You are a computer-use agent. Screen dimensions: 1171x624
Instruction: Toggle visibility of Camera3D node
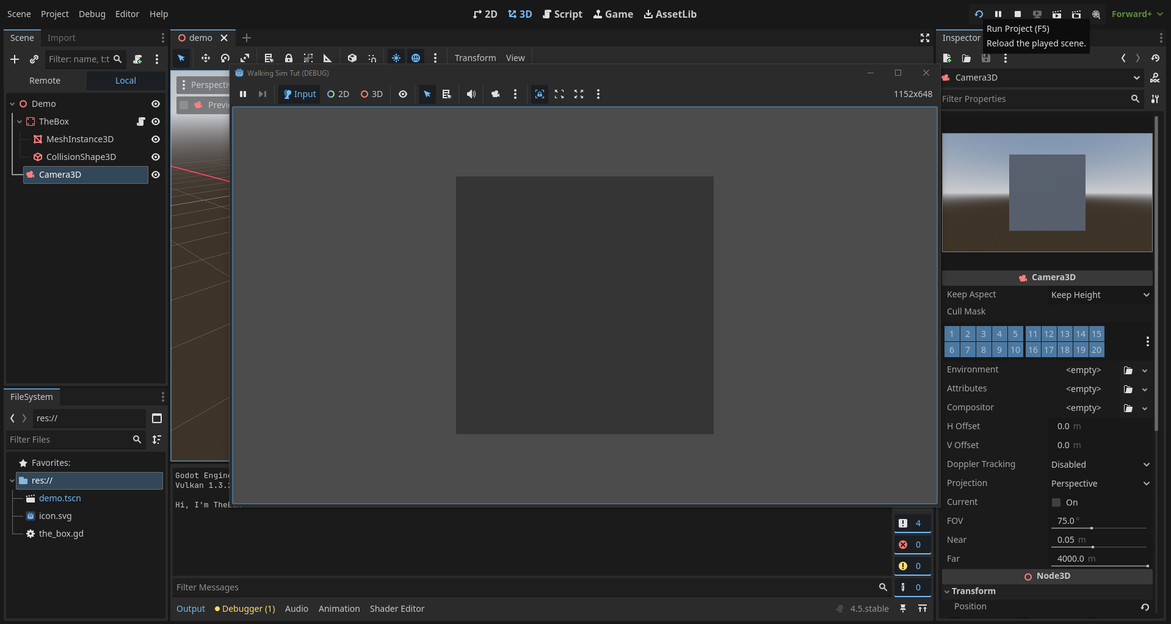pyautogui.click(x=156, y=175)
